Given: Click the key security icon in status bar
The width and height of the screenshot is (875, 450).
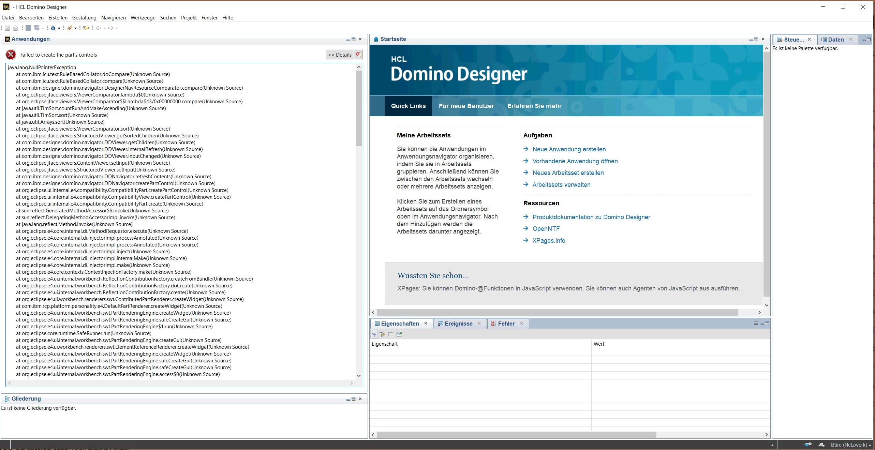Looking at the screenshot, I should click(808, 445).
